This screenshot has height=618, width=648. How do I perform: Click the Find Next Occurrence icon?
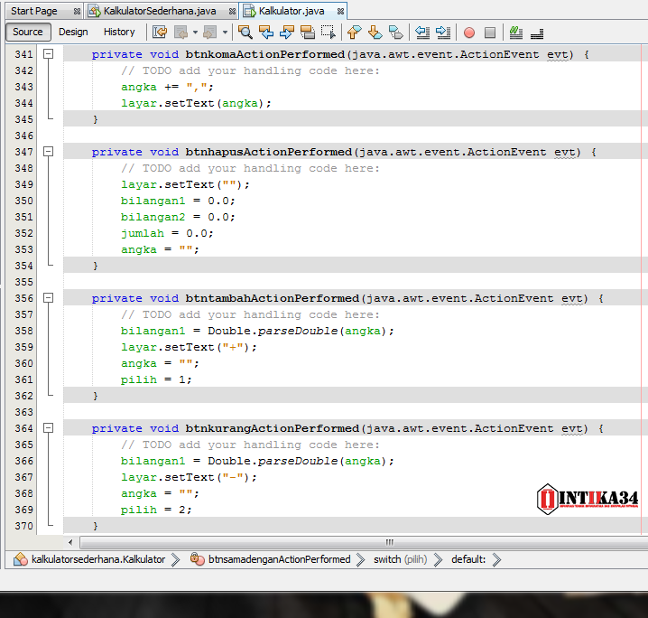coord(287,32)
